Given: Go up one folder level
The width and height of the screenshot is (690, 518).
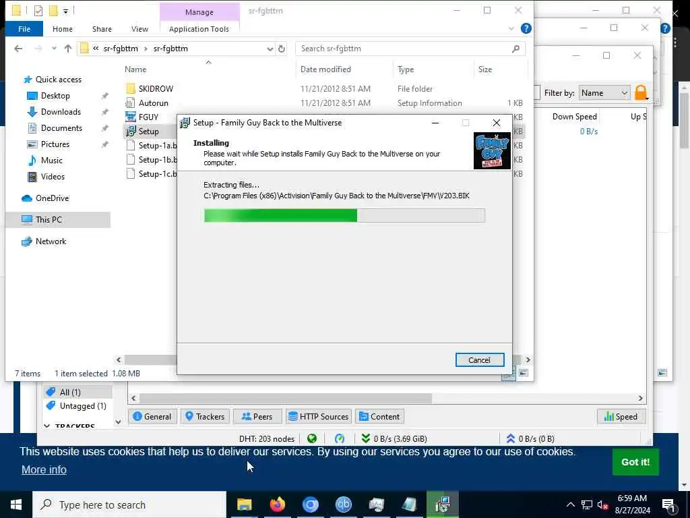Looking at the screenshot, I should pyautogui.click(x=68, y=49).
